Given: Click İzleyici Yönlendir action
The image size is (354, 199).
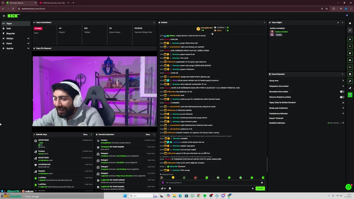Looking at the screenshot, I should 276,118.
